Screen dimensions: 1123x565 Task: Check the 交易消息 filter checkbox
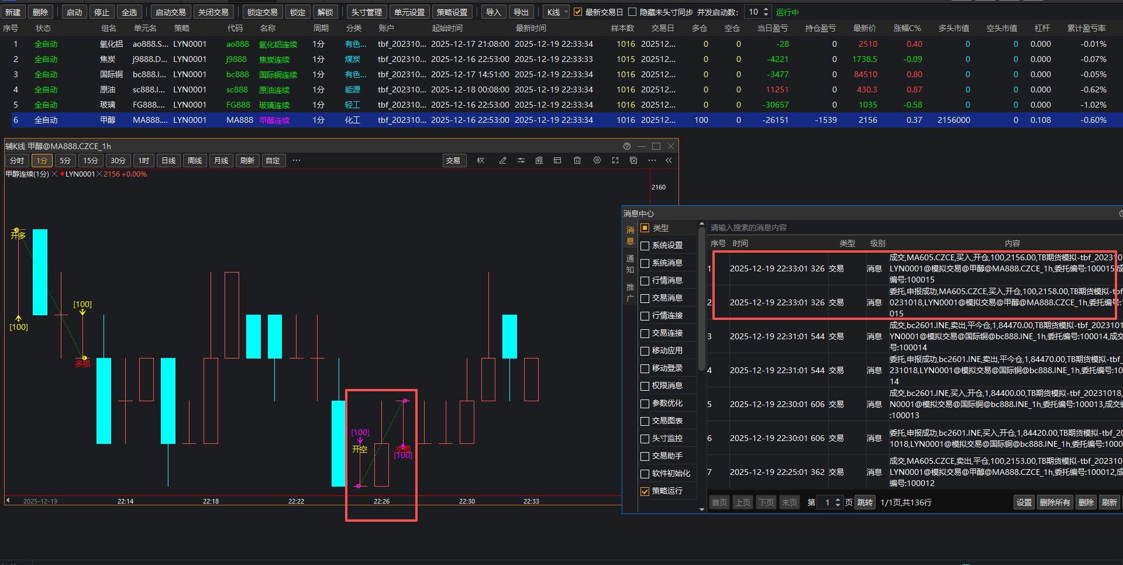645,298
